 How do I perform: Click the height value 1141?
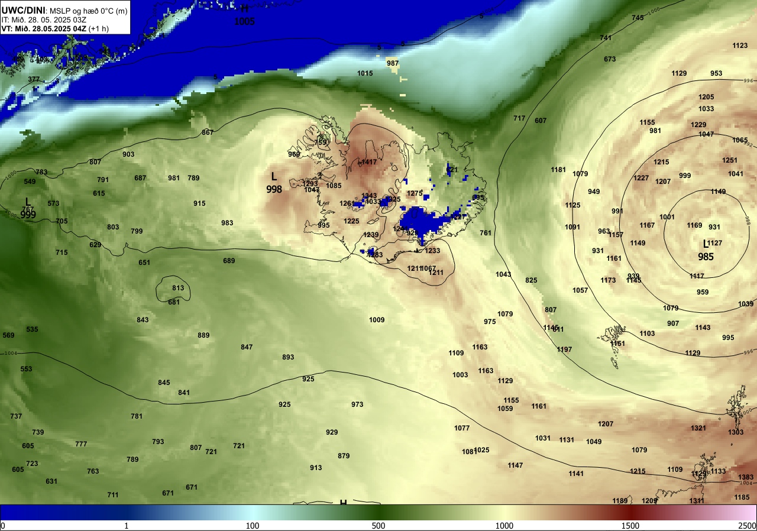576,474
